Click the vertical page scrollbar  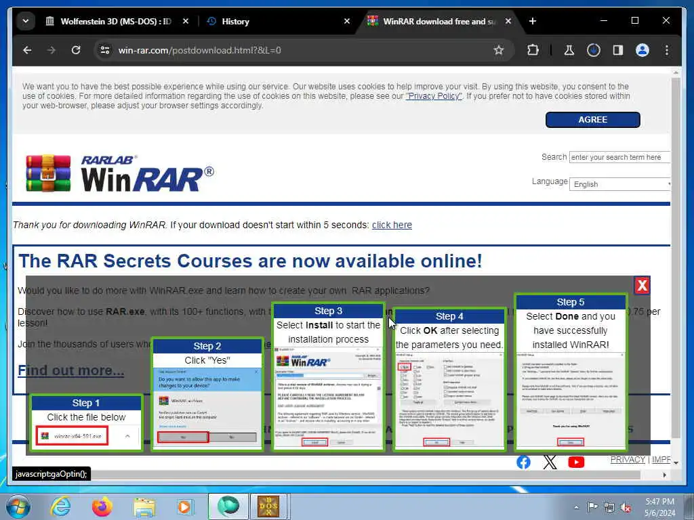click(676, 257)
